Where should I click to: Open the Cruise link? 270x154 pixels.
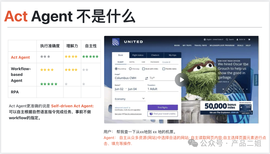coord(165,62)
